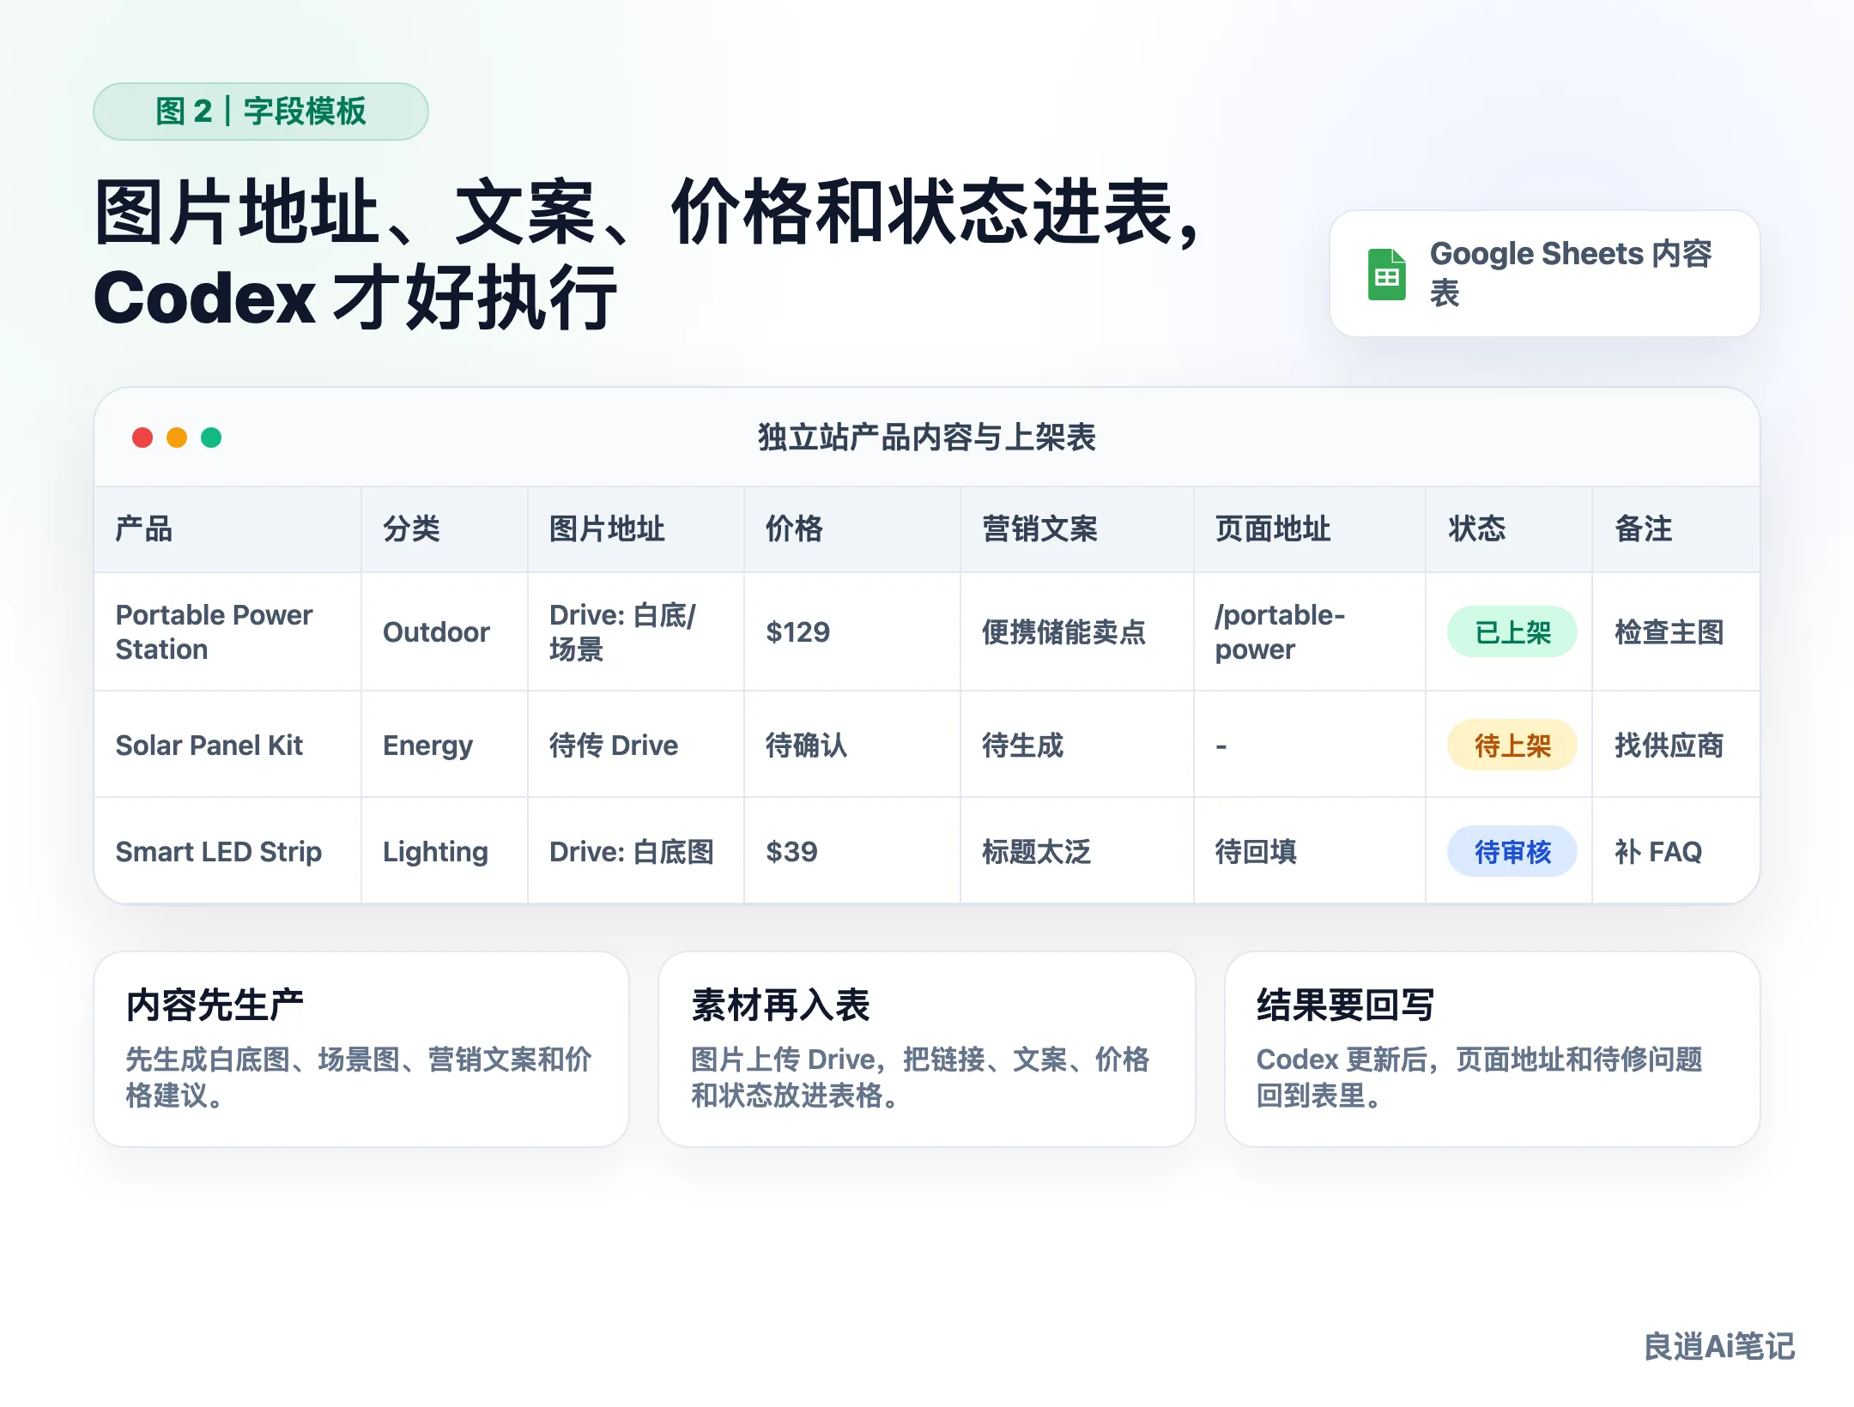Viewport: 1854px width, 1407px height.
Task: Click the $39 price cell
Action: pos(852,851)
